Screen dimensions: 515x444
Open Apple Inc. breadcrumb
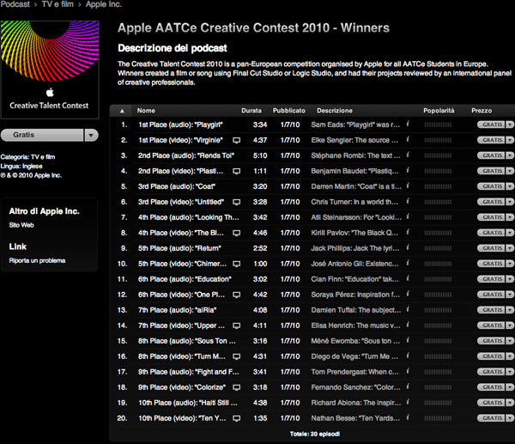tap(104, 4)
